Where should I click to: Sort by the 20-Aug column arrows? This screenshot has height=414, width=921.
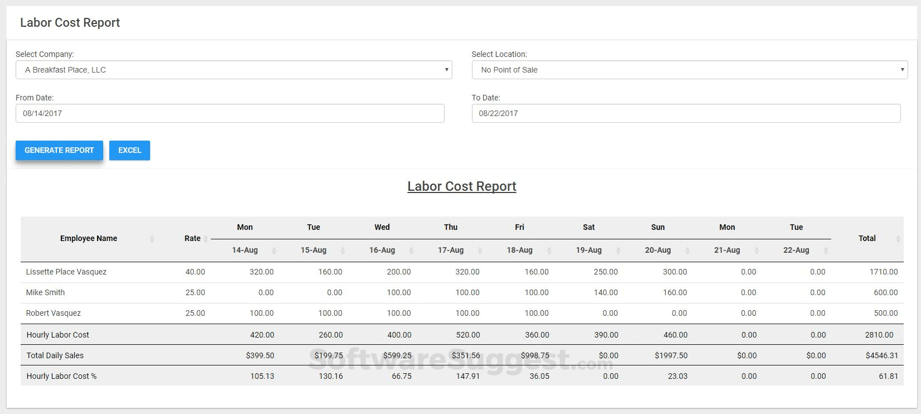point(687,251)
